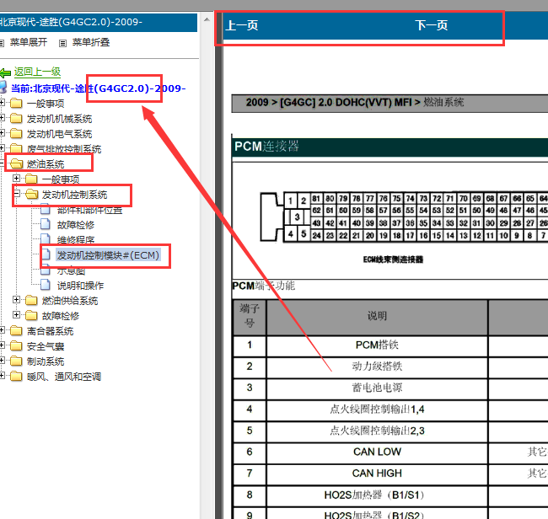Viewport: 548px width, 519px height.
Task: Expand 一般事项 under 燃油系统
Action: pos(16,178)
